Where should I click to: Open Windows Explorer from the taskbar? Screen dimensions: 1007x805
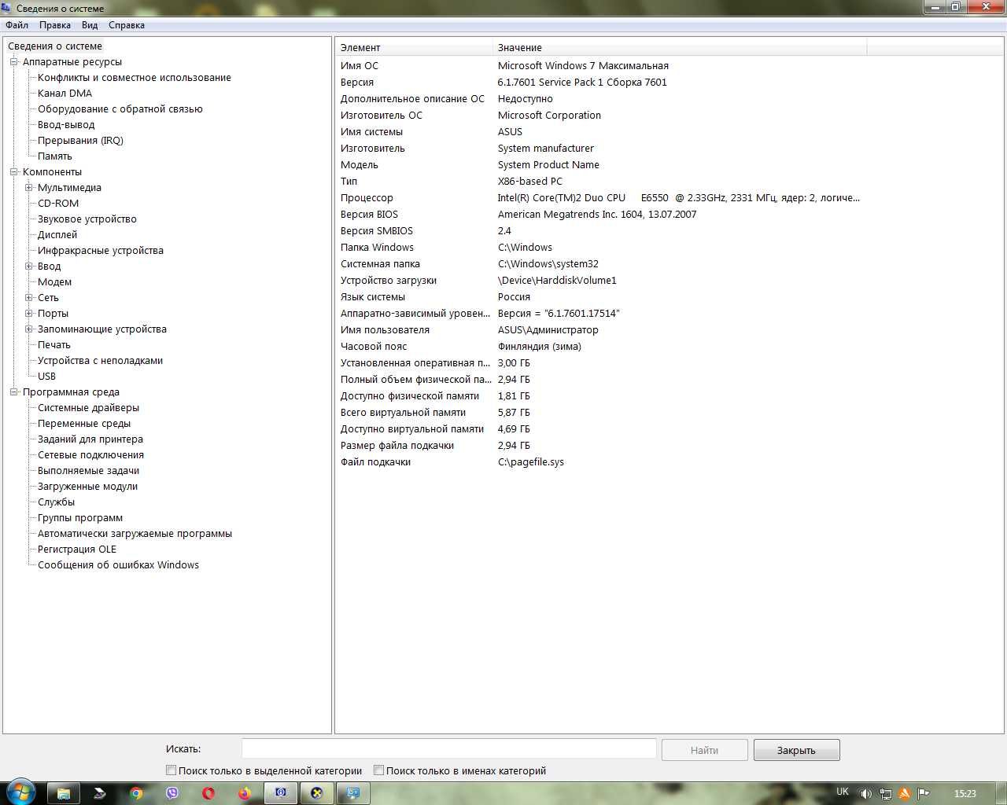pyautogui.click(x=64, y=793)
